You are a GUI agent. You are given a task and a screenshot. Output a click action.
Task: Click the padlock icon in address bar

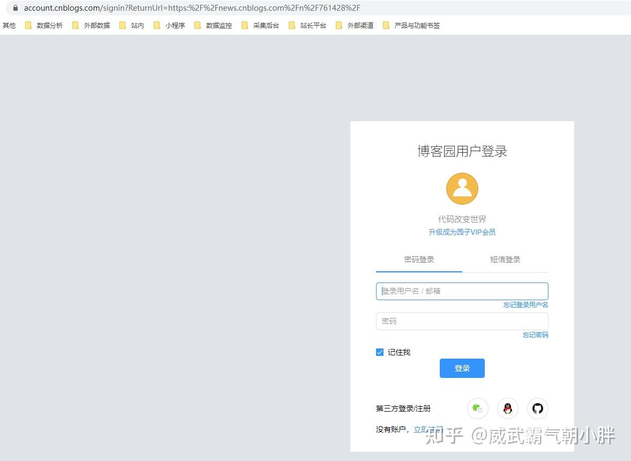[x=16, y=8]
